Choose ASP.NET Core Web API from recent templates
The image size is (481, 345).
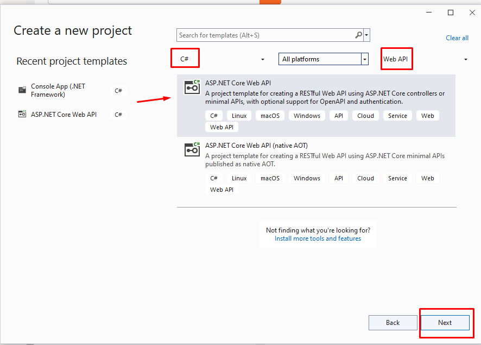tap(64, 114)
